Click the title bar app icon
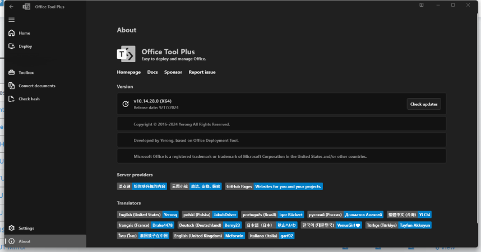481x252 pixels. (26, 7)
